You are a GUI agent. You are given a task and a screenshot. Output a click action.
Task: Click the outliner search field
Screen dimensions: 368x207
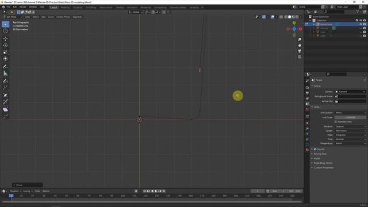pyautogui.click(x=334, y=11)
